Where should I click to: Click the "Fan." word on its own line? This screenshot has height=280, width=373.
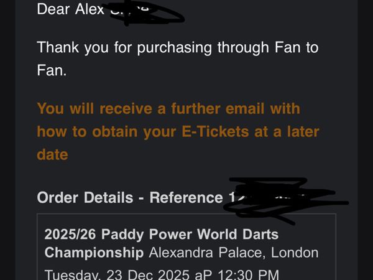click(x=51, y=70)
